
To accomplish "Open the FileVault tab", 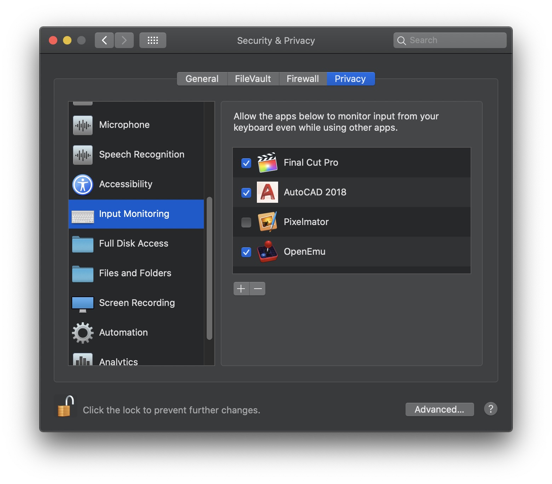I will click(x=253, y=79).
